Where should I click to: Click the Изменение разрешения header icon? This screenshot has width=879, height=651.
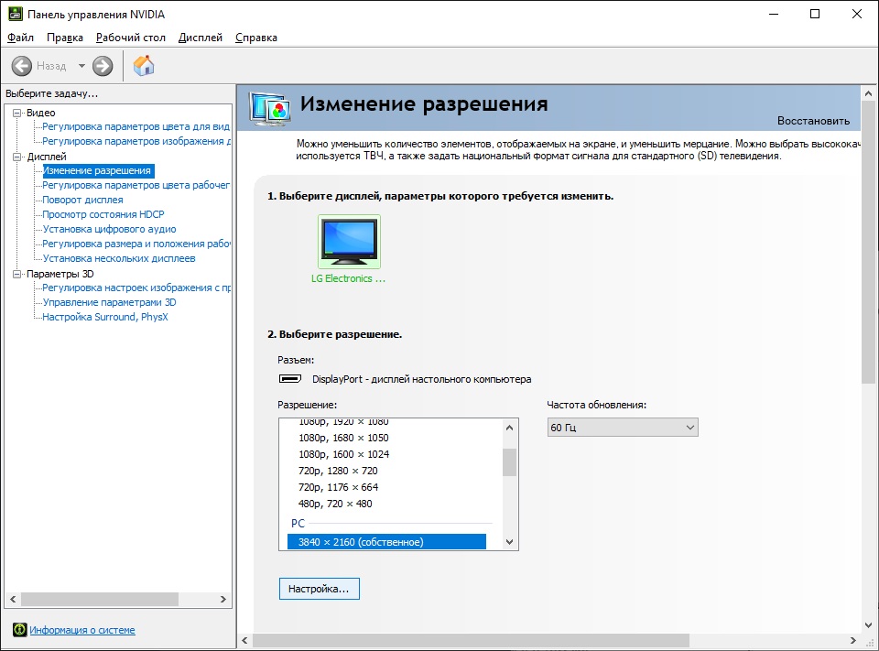pos(269,109)
